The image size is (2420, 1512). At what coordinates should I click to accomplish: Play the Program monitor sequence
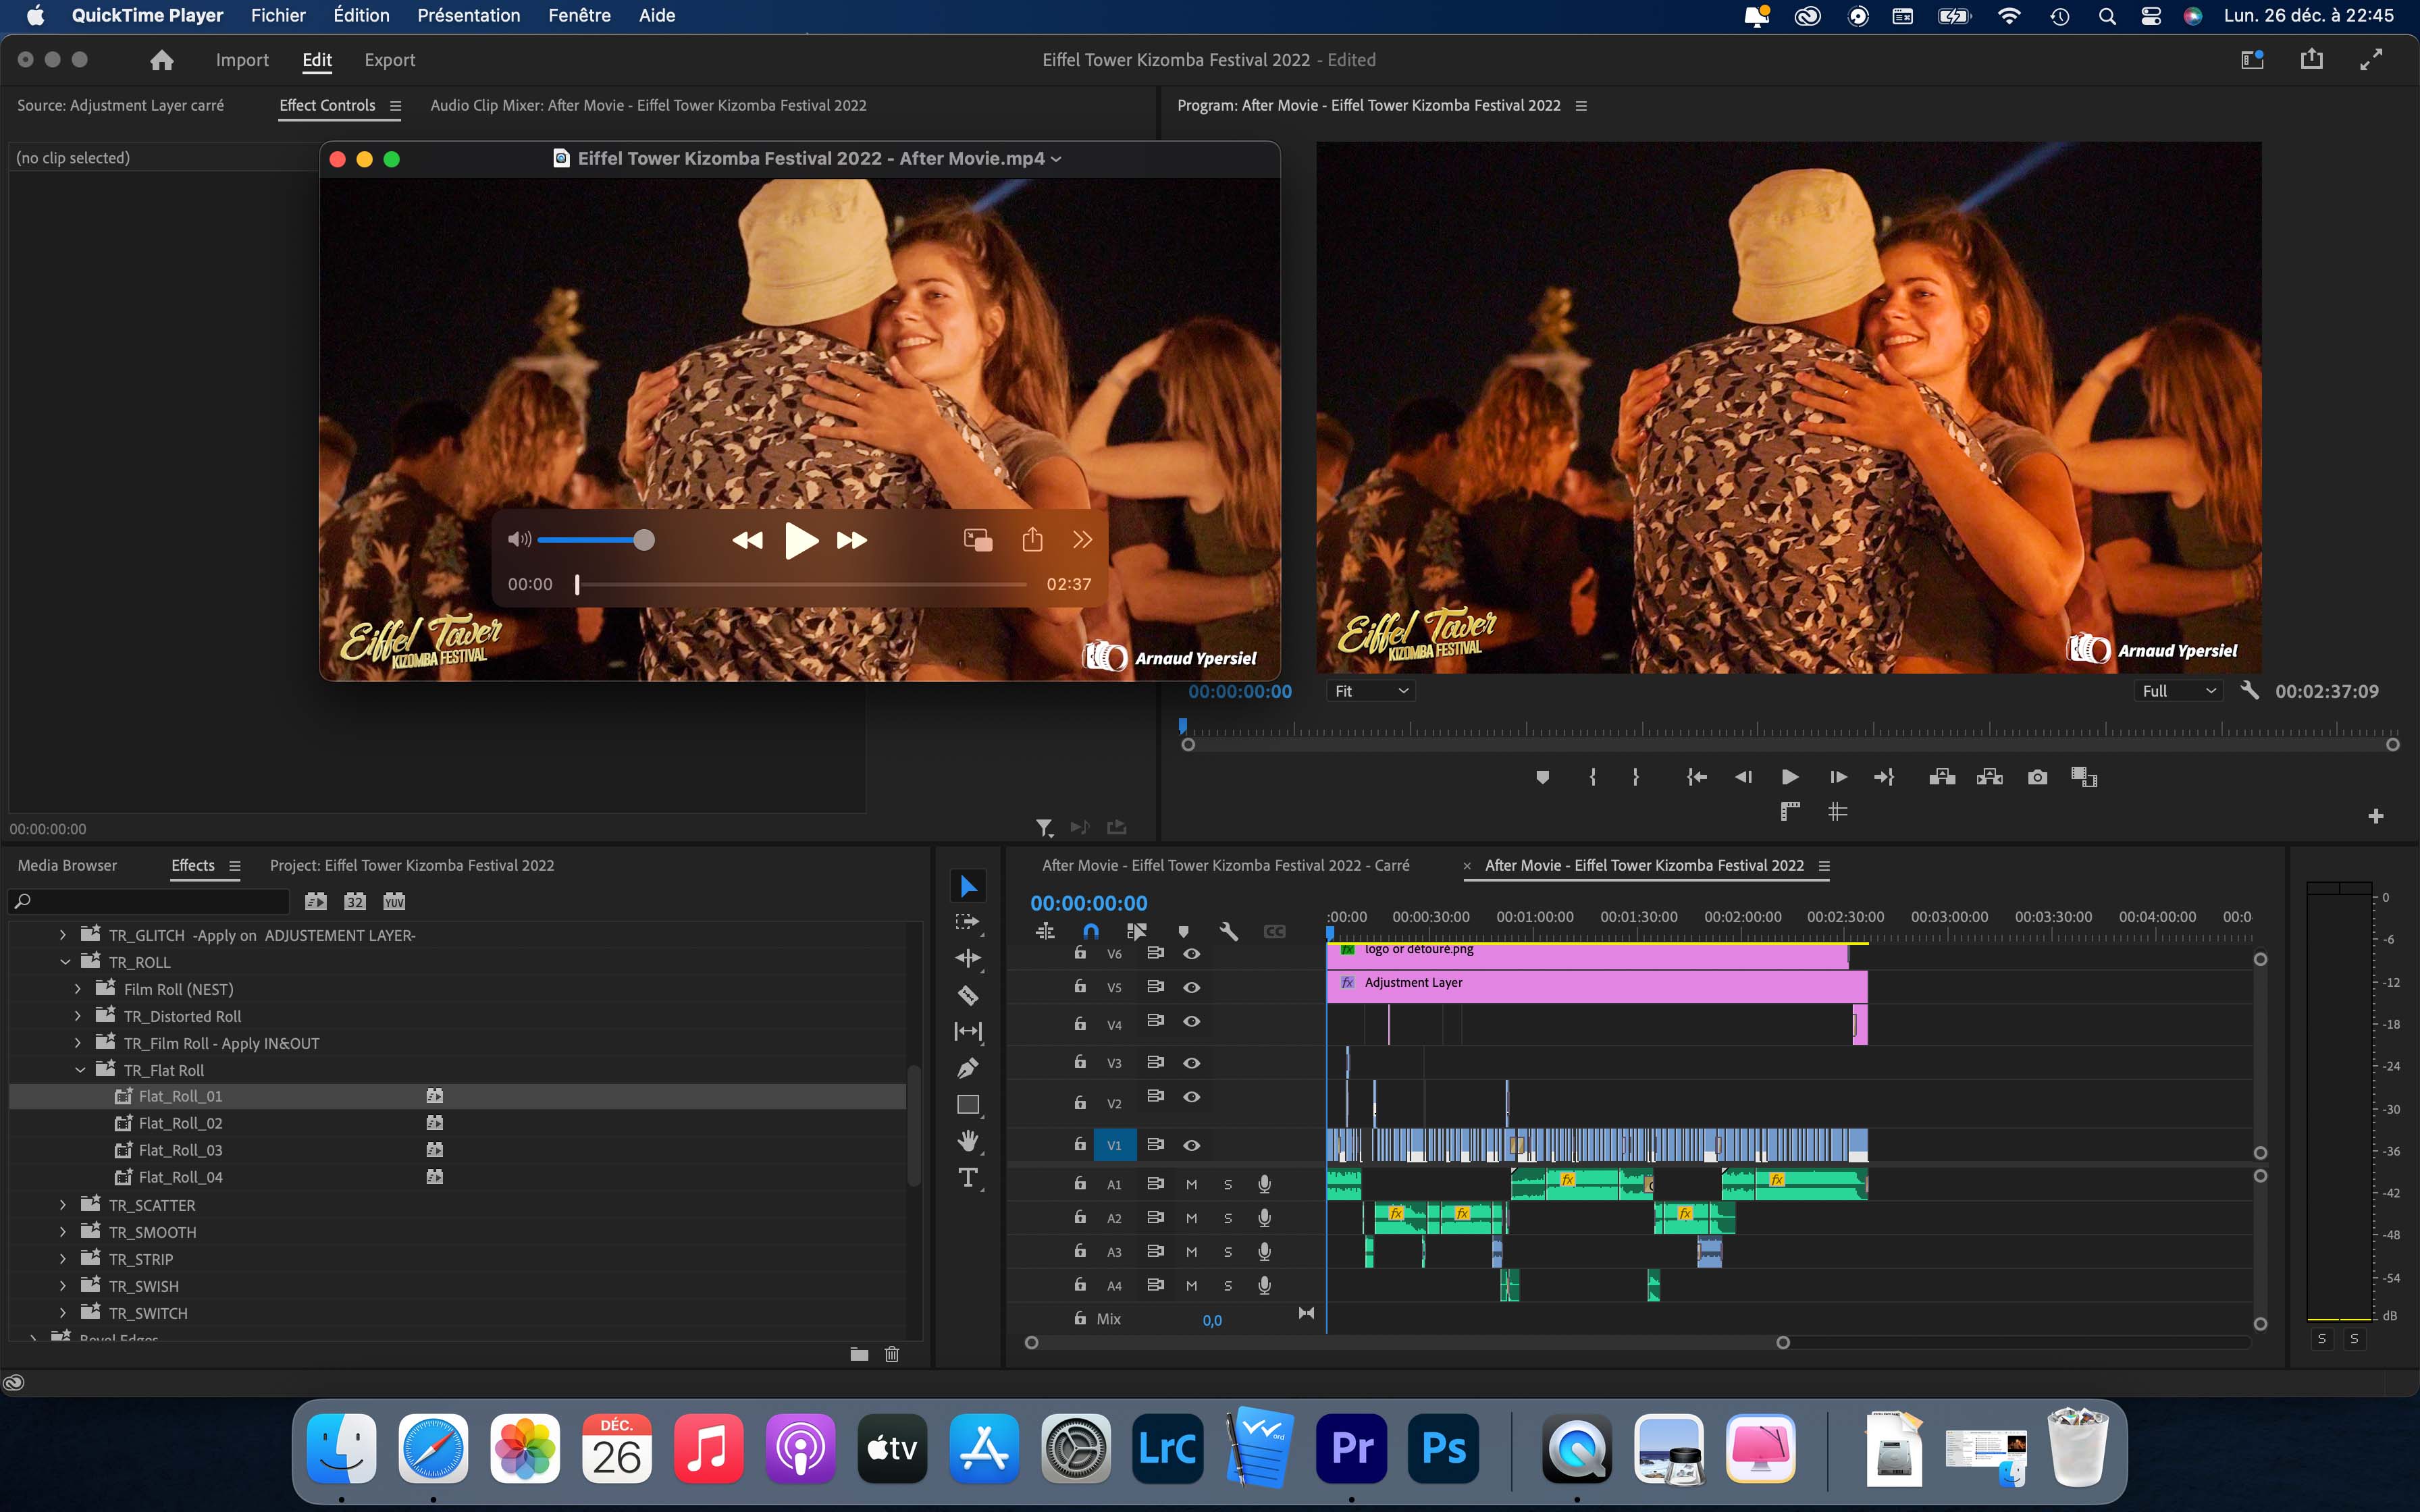[x=1790, y=777]
